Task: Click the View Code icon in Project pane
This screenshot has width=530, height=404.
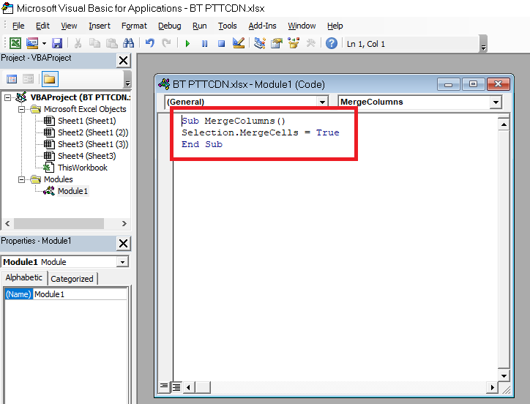Action: pyautogui.click(x=12, y=79)
